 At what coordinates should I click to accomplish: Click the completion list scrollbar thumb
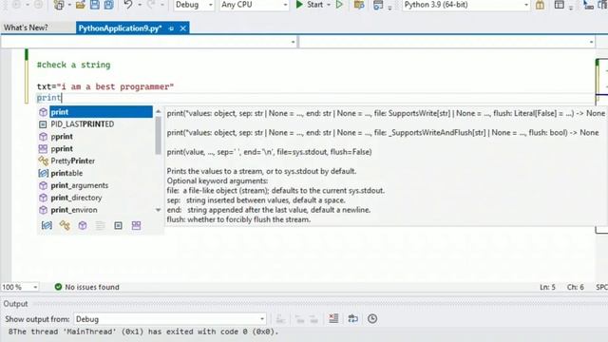pyautogui.click(x=159, y=136)
